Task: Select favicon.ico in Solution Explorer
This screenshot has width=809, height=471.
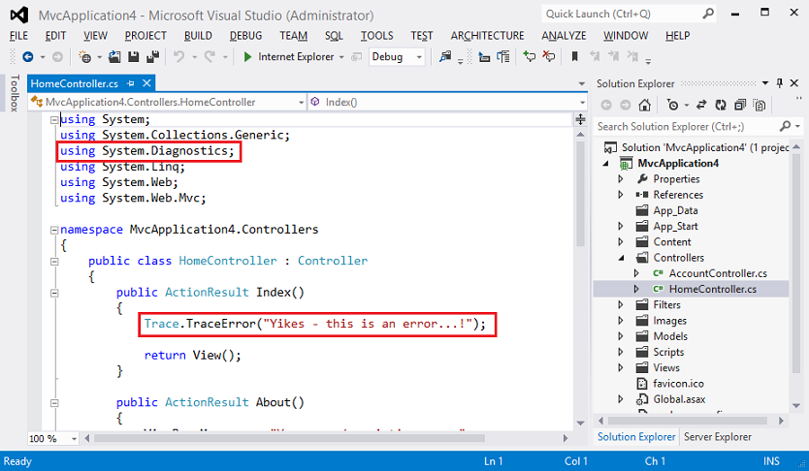Action: 678,384
